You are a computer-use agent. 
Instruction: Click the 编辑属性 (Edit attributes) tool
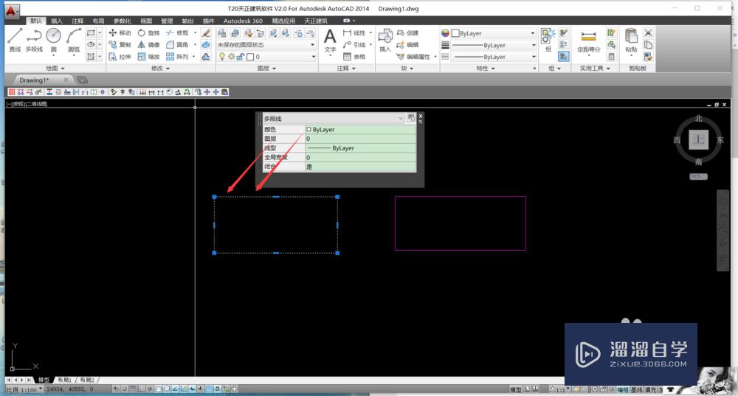pos(413,57)
